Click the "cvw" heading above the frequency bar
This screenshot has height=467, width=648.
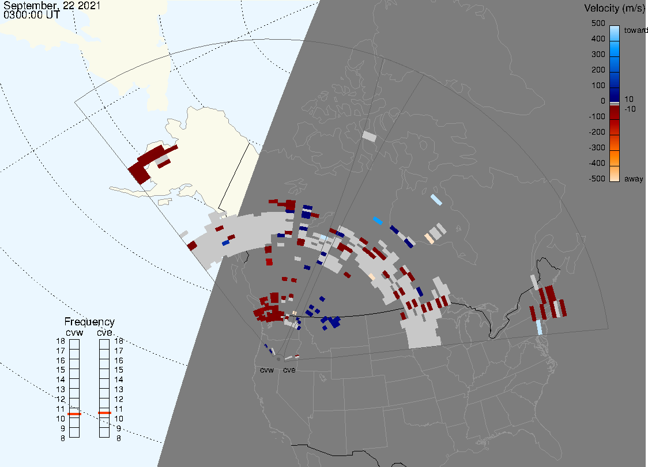click(74, 332)
